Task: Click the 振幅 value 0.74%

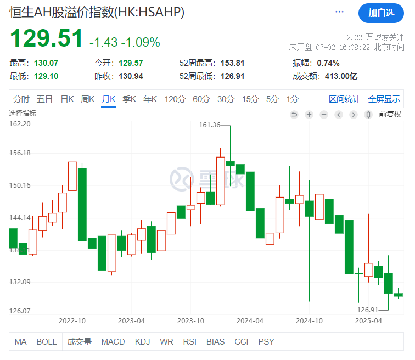Action: click(x=328, y=63)
